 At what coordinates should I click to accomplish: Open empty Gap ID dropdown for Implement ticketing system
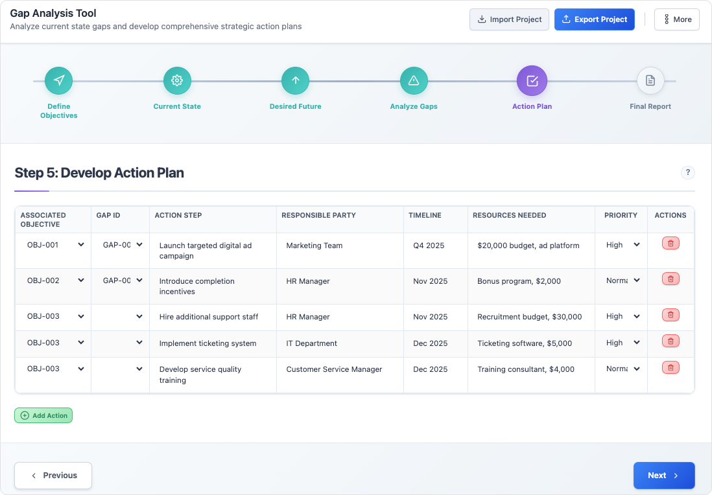pos(121,343)
